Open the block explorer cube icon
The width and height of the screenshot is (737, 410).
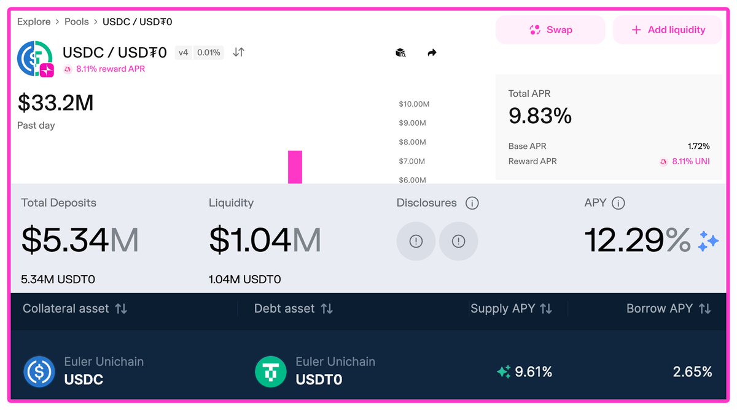click(x=400, y=53)
